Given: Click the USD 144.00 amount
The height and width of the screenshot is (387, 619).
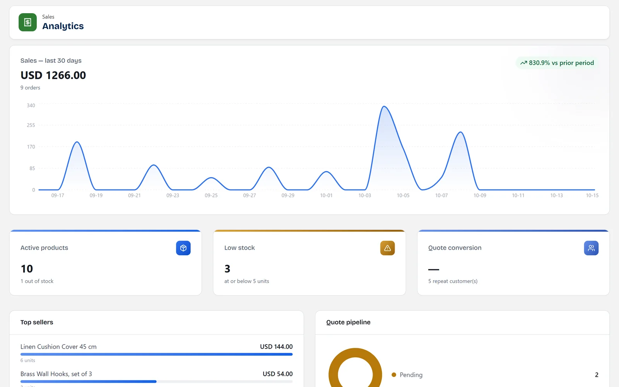Looking at the screenshot, I should click(276, 347).
